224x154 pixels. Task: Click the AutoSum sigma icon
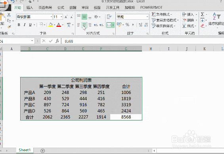tap(202, 14)
